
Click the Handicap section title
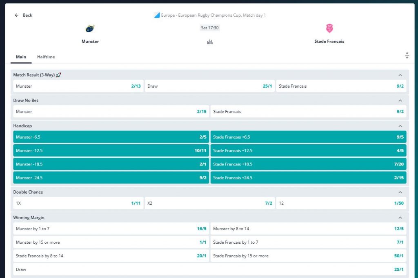pyautogui.click(x=22, y=126)
